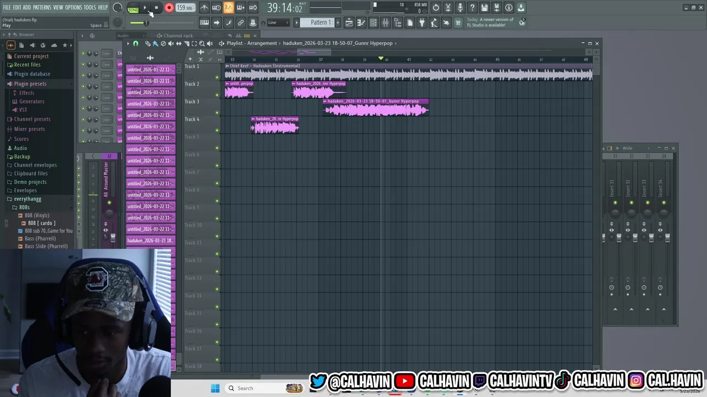The image size is (707, 397).
Task: Click the transport Stop button
Action: tap(156, 8)
